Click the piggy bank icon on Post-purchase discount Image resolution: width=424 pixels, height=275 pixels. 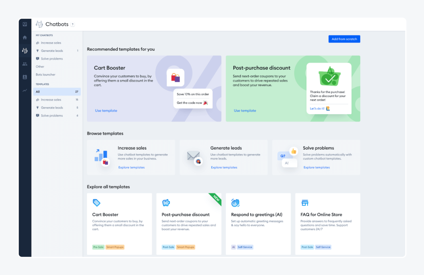coord(166,203)
